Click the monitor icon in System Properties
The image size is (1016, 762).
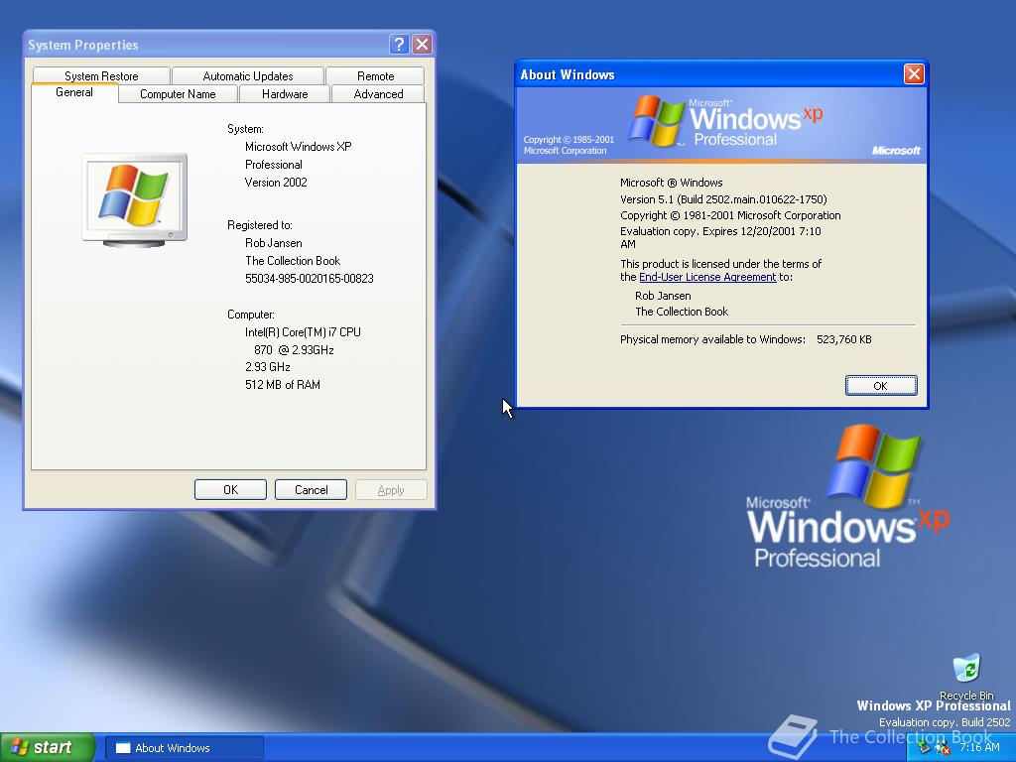pos(135,199)
